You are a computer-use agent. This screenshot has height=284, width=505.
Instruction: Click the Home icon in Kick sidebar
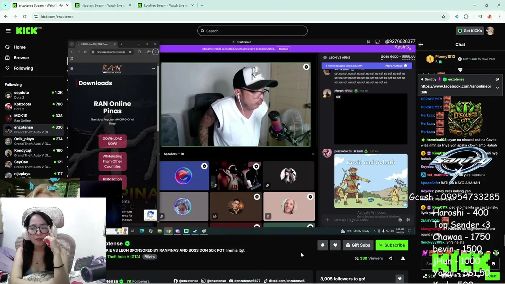(7, 47)
